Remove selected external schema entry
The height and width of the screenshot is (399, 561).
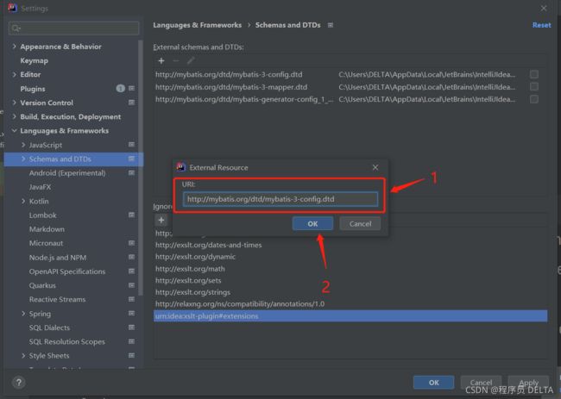[x=176, y=60]
